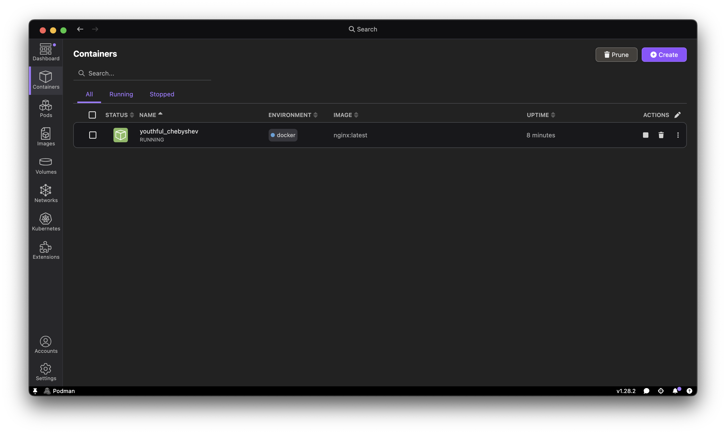The height and width of the screenshot is (434, 726).
Task: Click the forward navigation arrow
Action: click(95, 29)
